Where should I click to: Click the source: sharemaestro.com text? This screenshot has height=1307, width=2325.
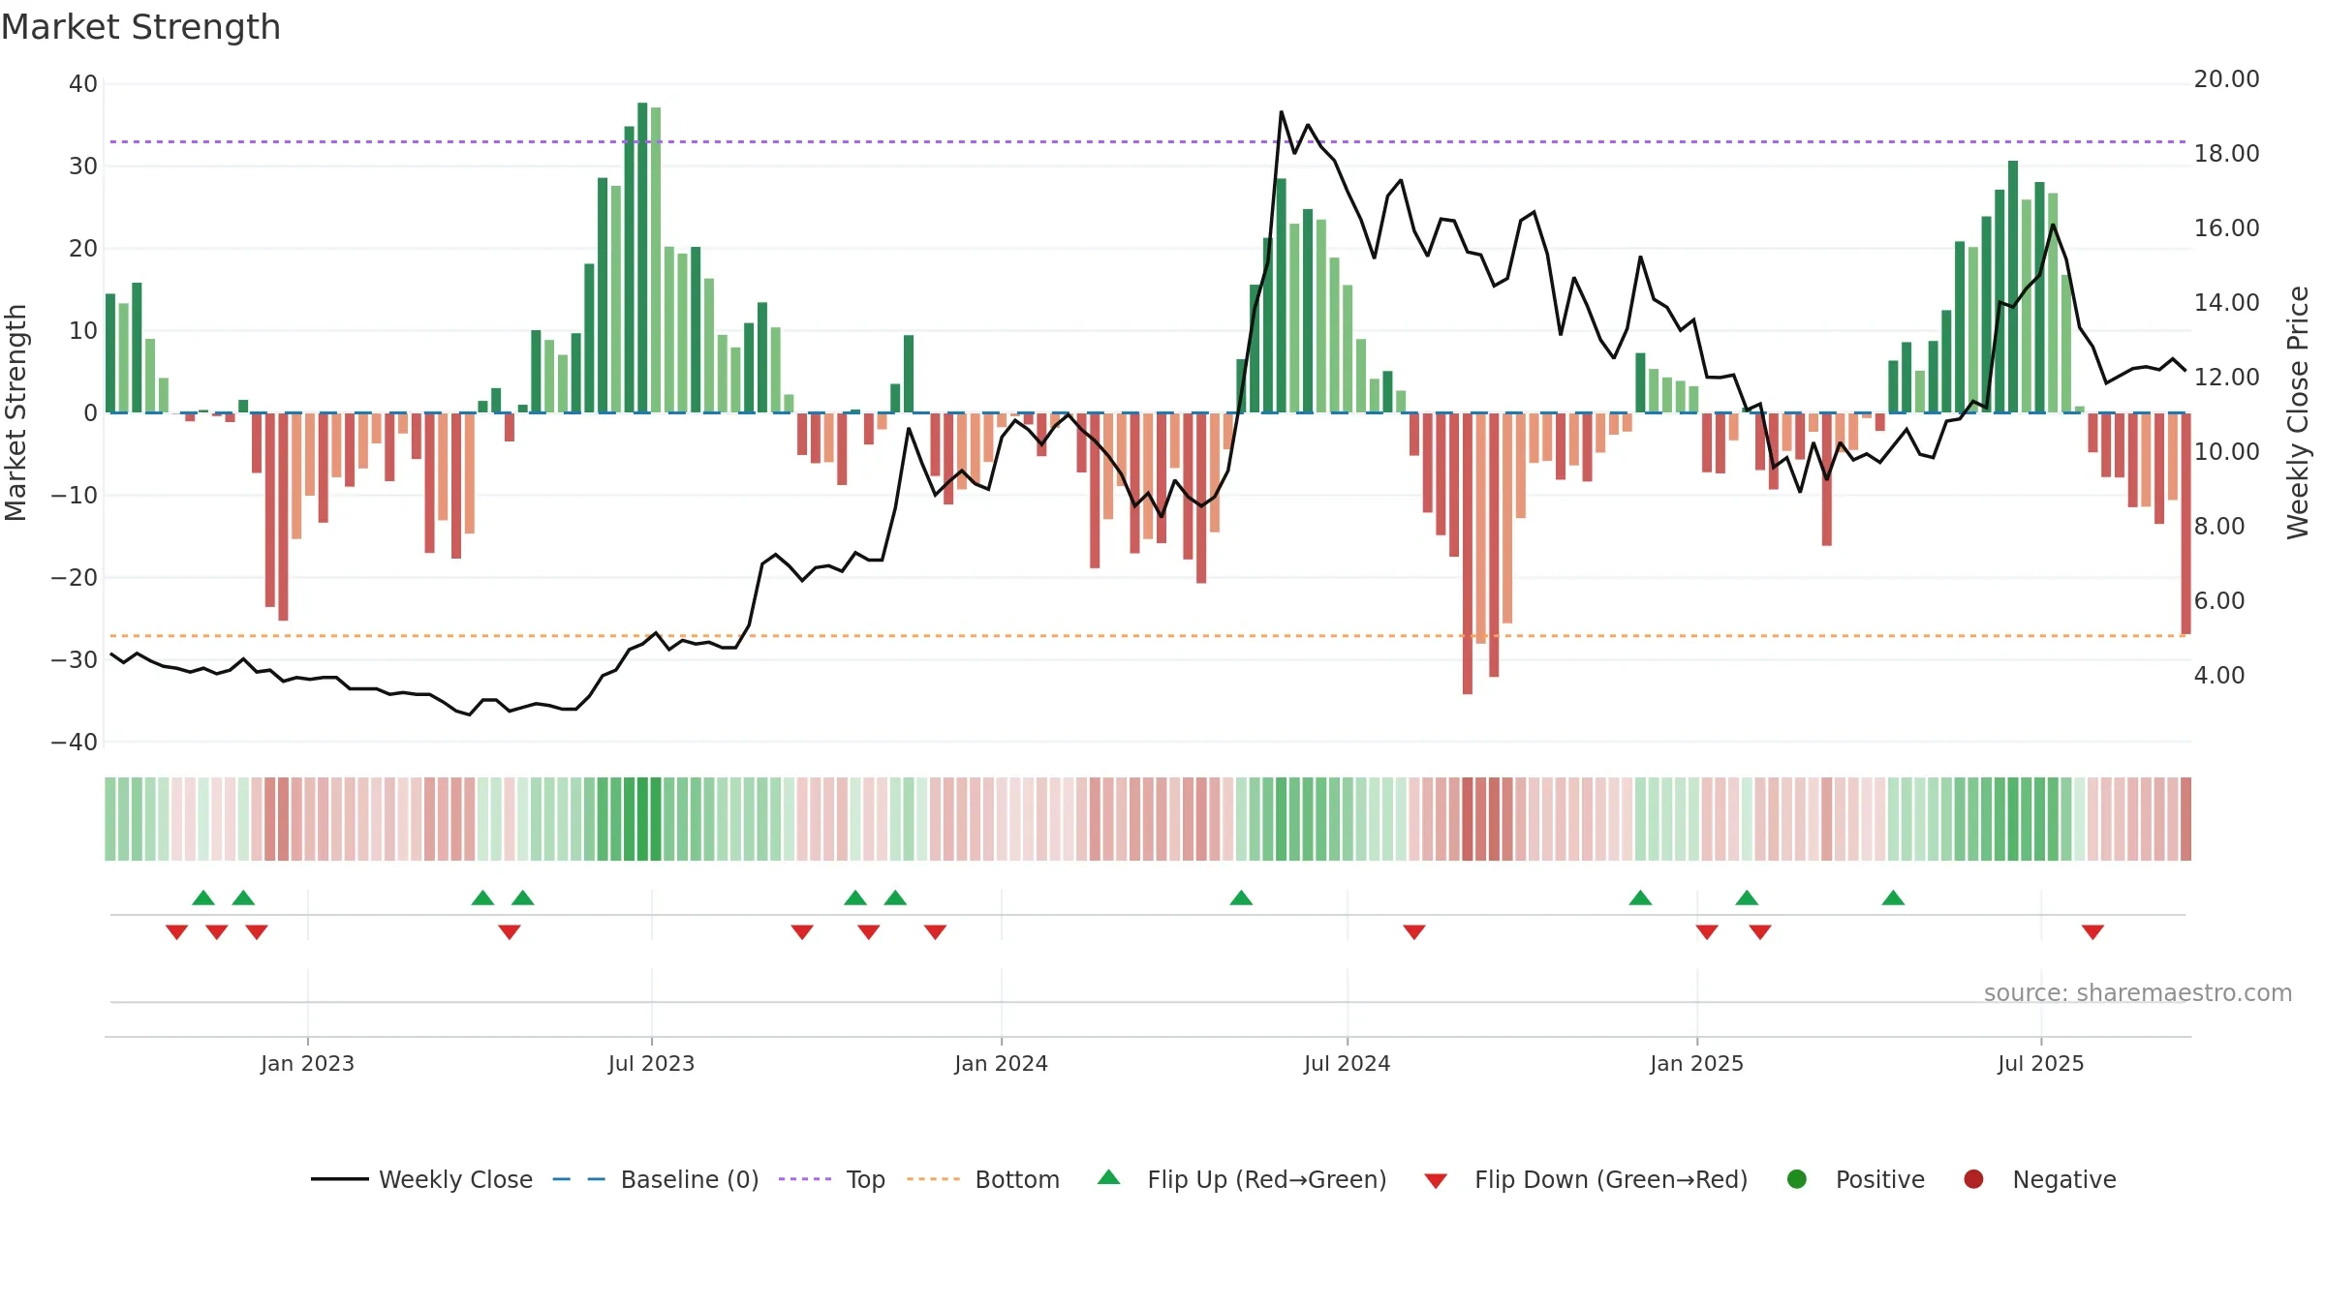2138,992
